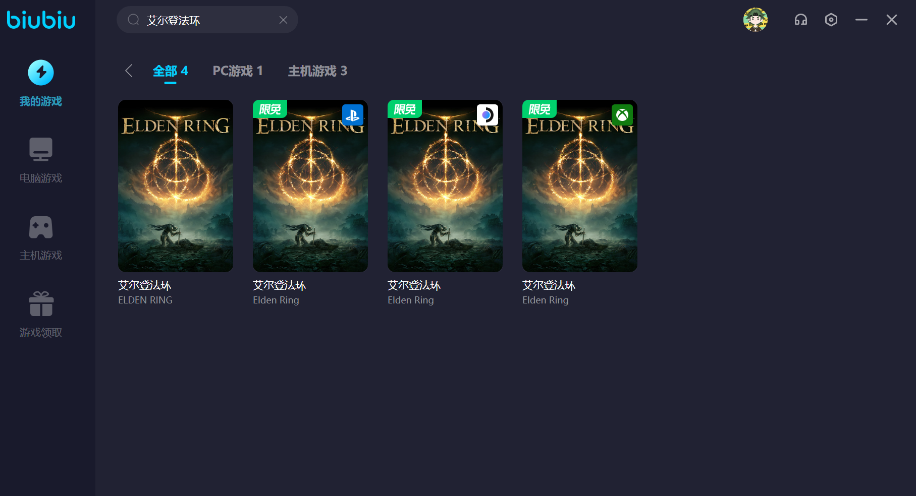Viewport: 916px width, 496px height.
Task: Focus the 艾尔登法环 search field
Action: pyautogui.click(x=207, y=20)
